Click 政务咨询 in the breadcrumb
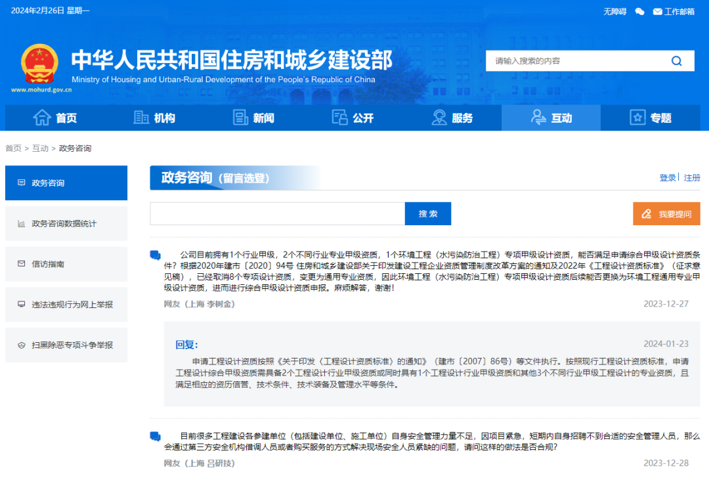 [x=75, y=148]
